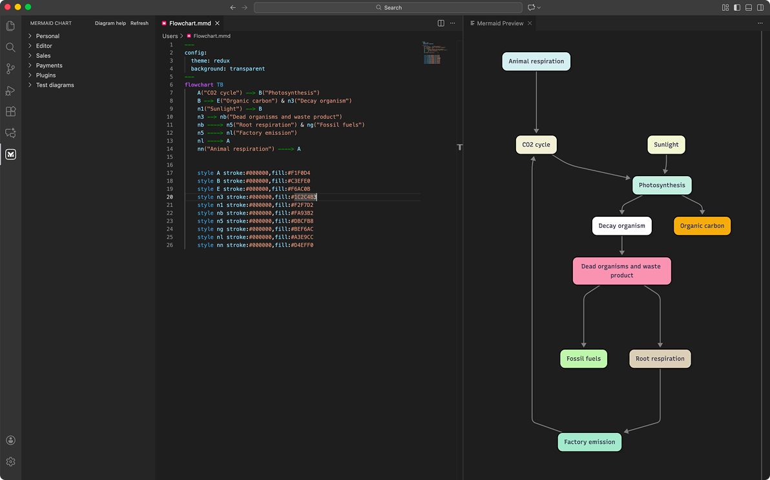
Task: Open the Run and Debug icon
Action: click(x=10, y=90)
